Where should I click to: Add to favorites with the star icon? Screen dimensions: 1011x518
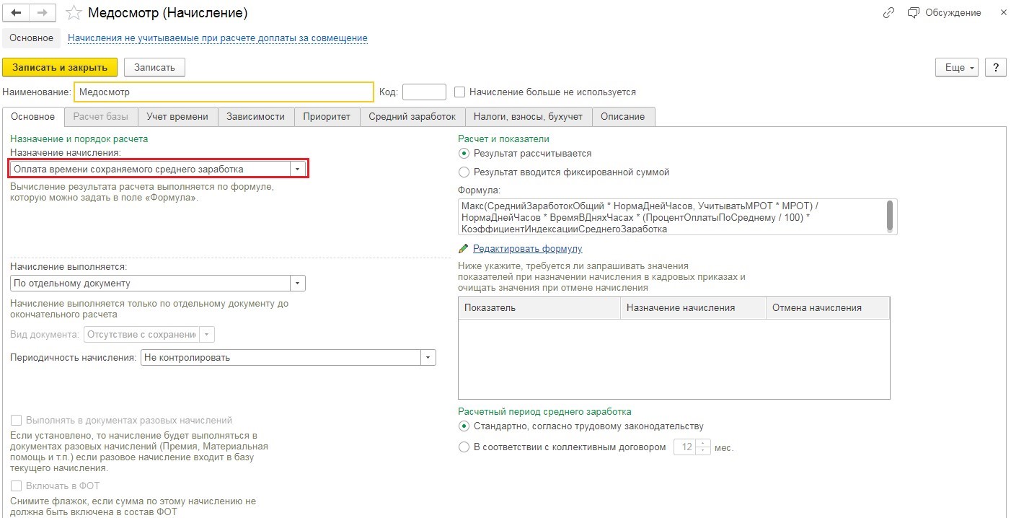(72, 13)
